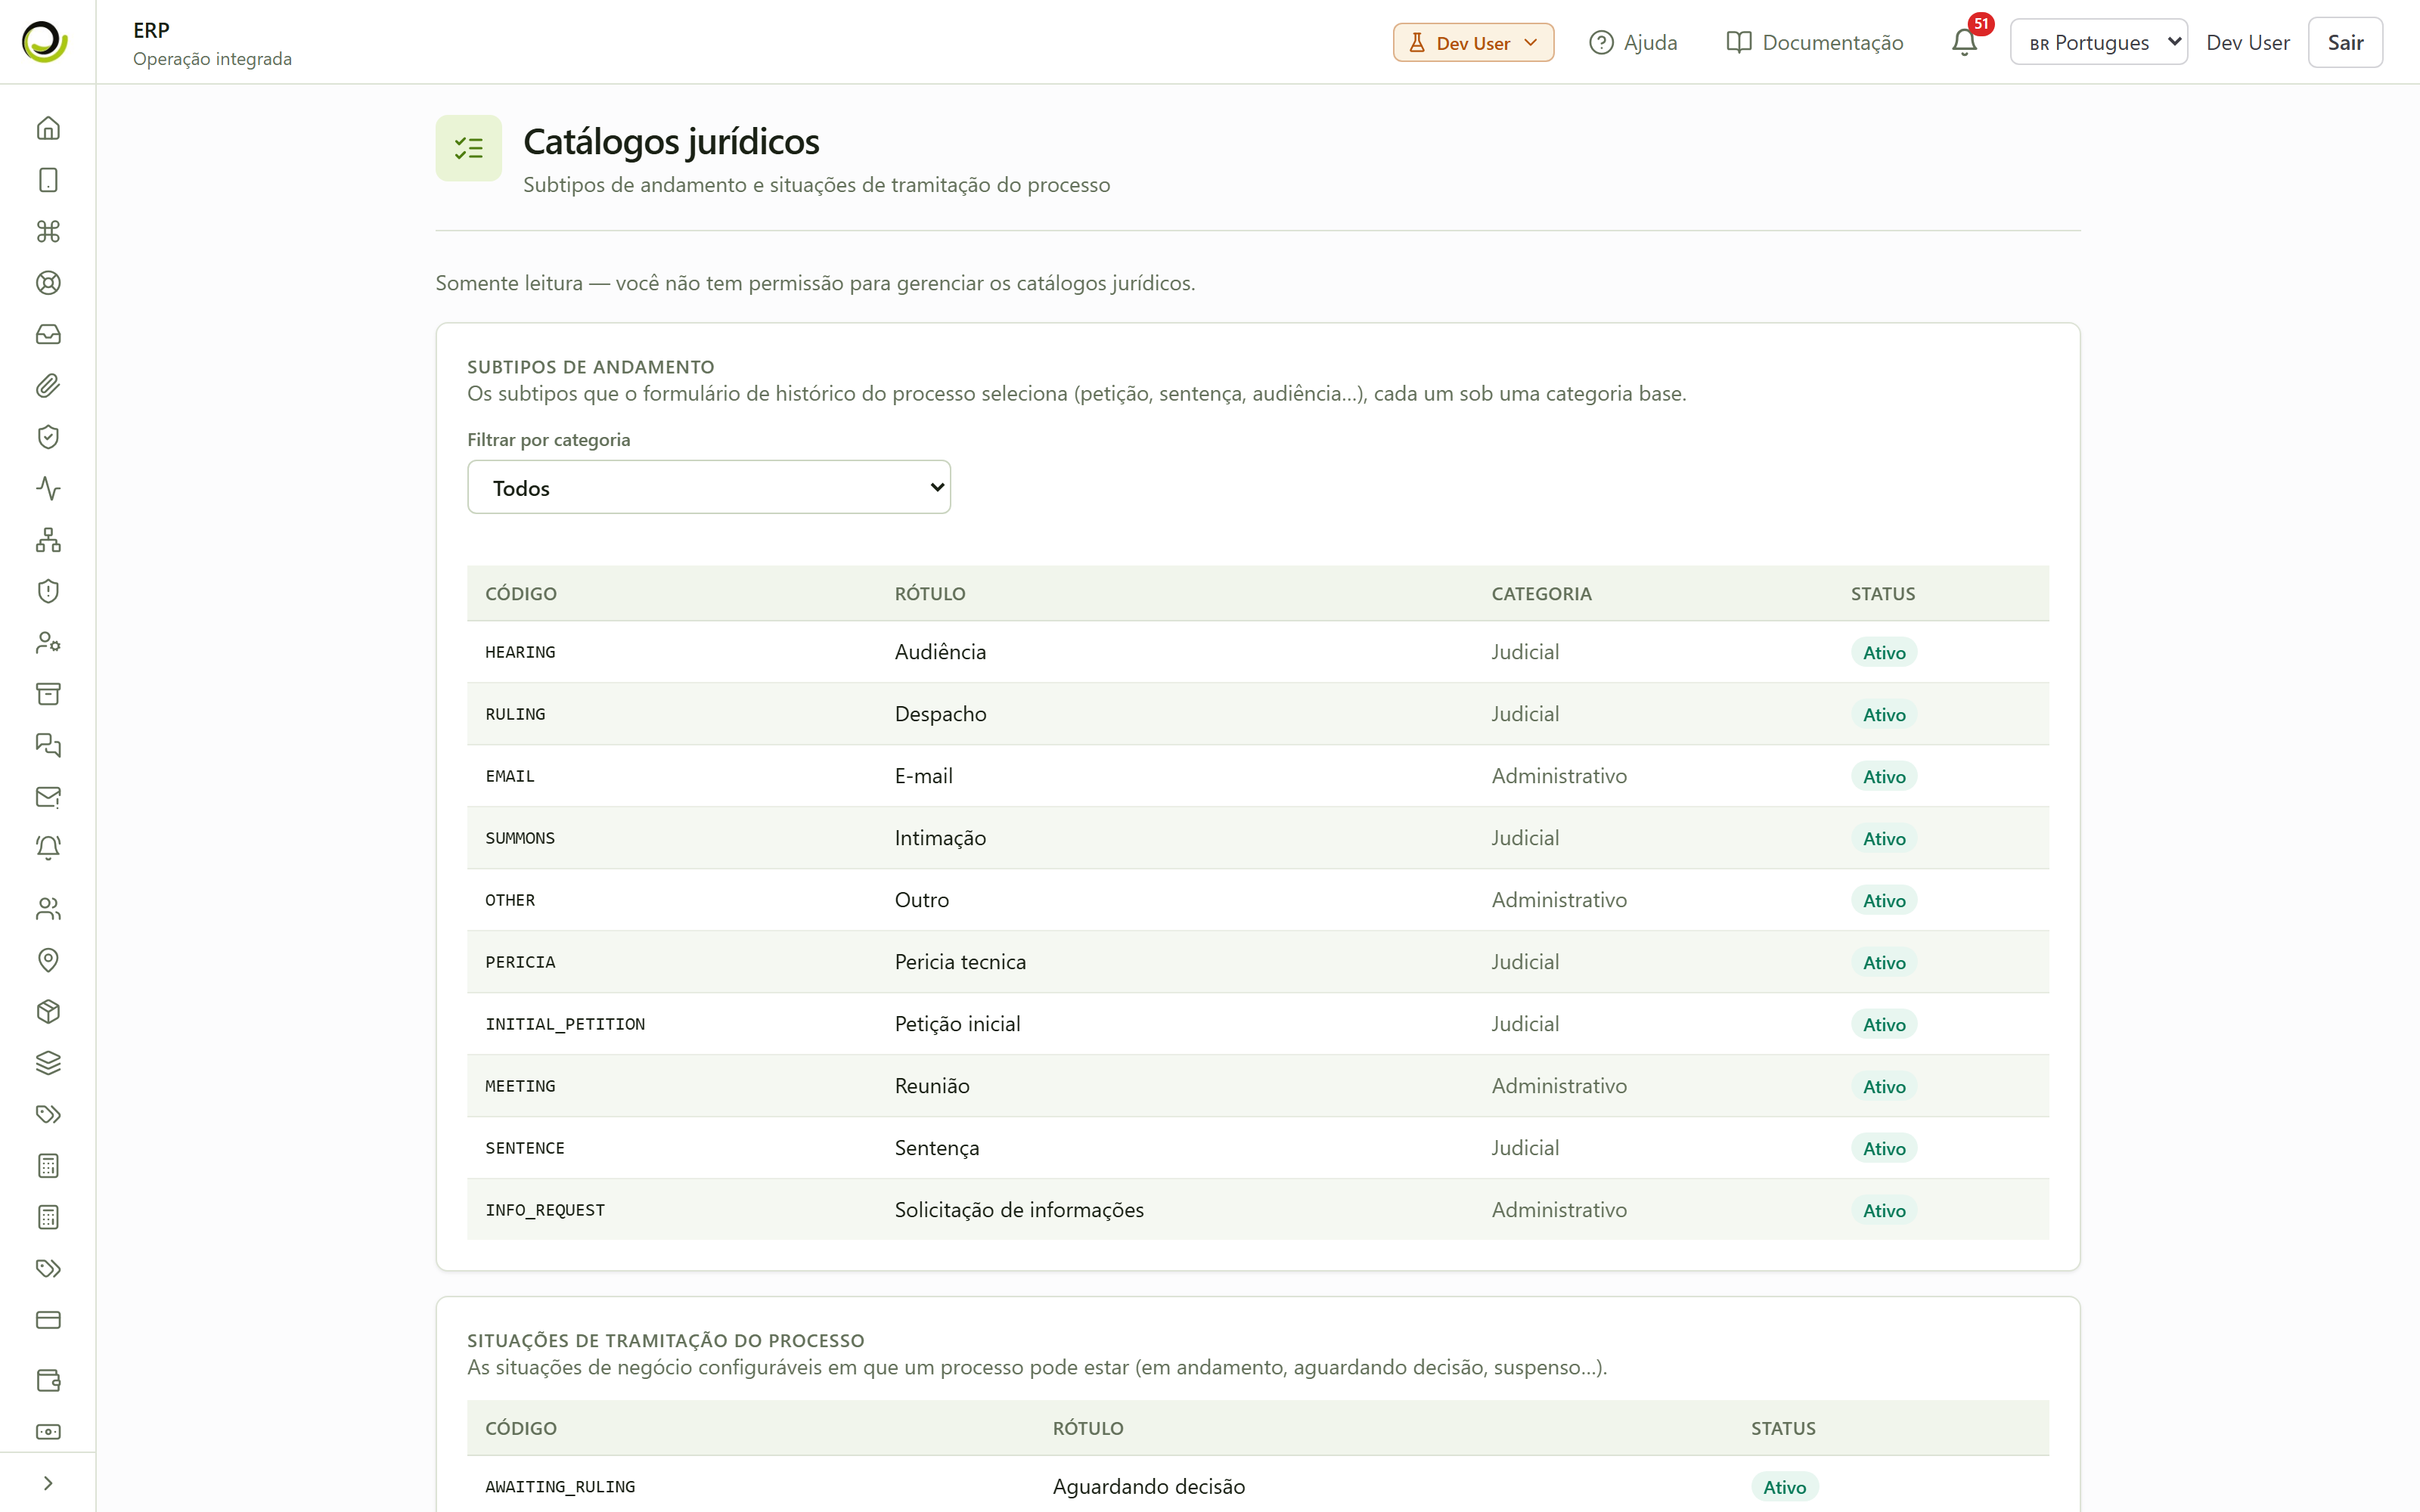Open the Portugues language selector
The image size is (2420, 1512).
pyautogui.click(x=2099, y=42)
